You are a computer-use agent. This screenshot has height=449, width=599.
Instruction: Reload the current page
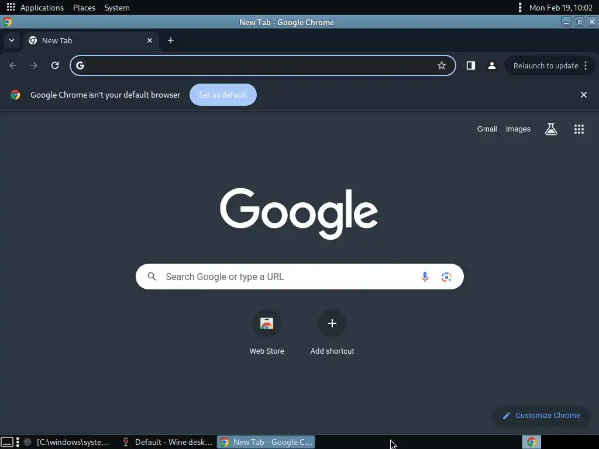coord(55,65)
